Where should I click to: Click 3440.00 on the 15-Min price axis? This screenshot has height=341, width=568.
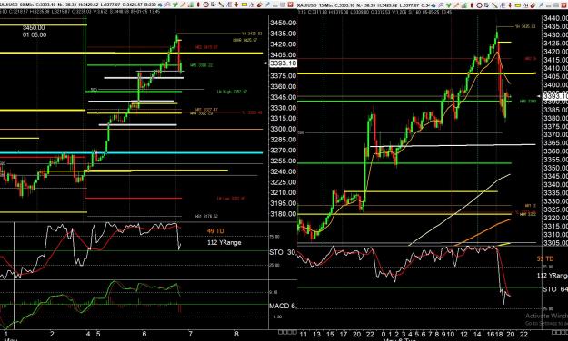pos(555,18)
